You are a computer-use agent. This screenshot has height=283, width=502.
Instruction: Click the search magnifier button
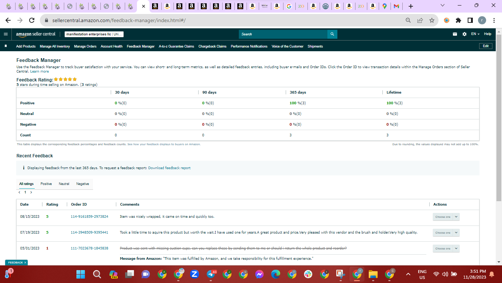click(332, 34)
